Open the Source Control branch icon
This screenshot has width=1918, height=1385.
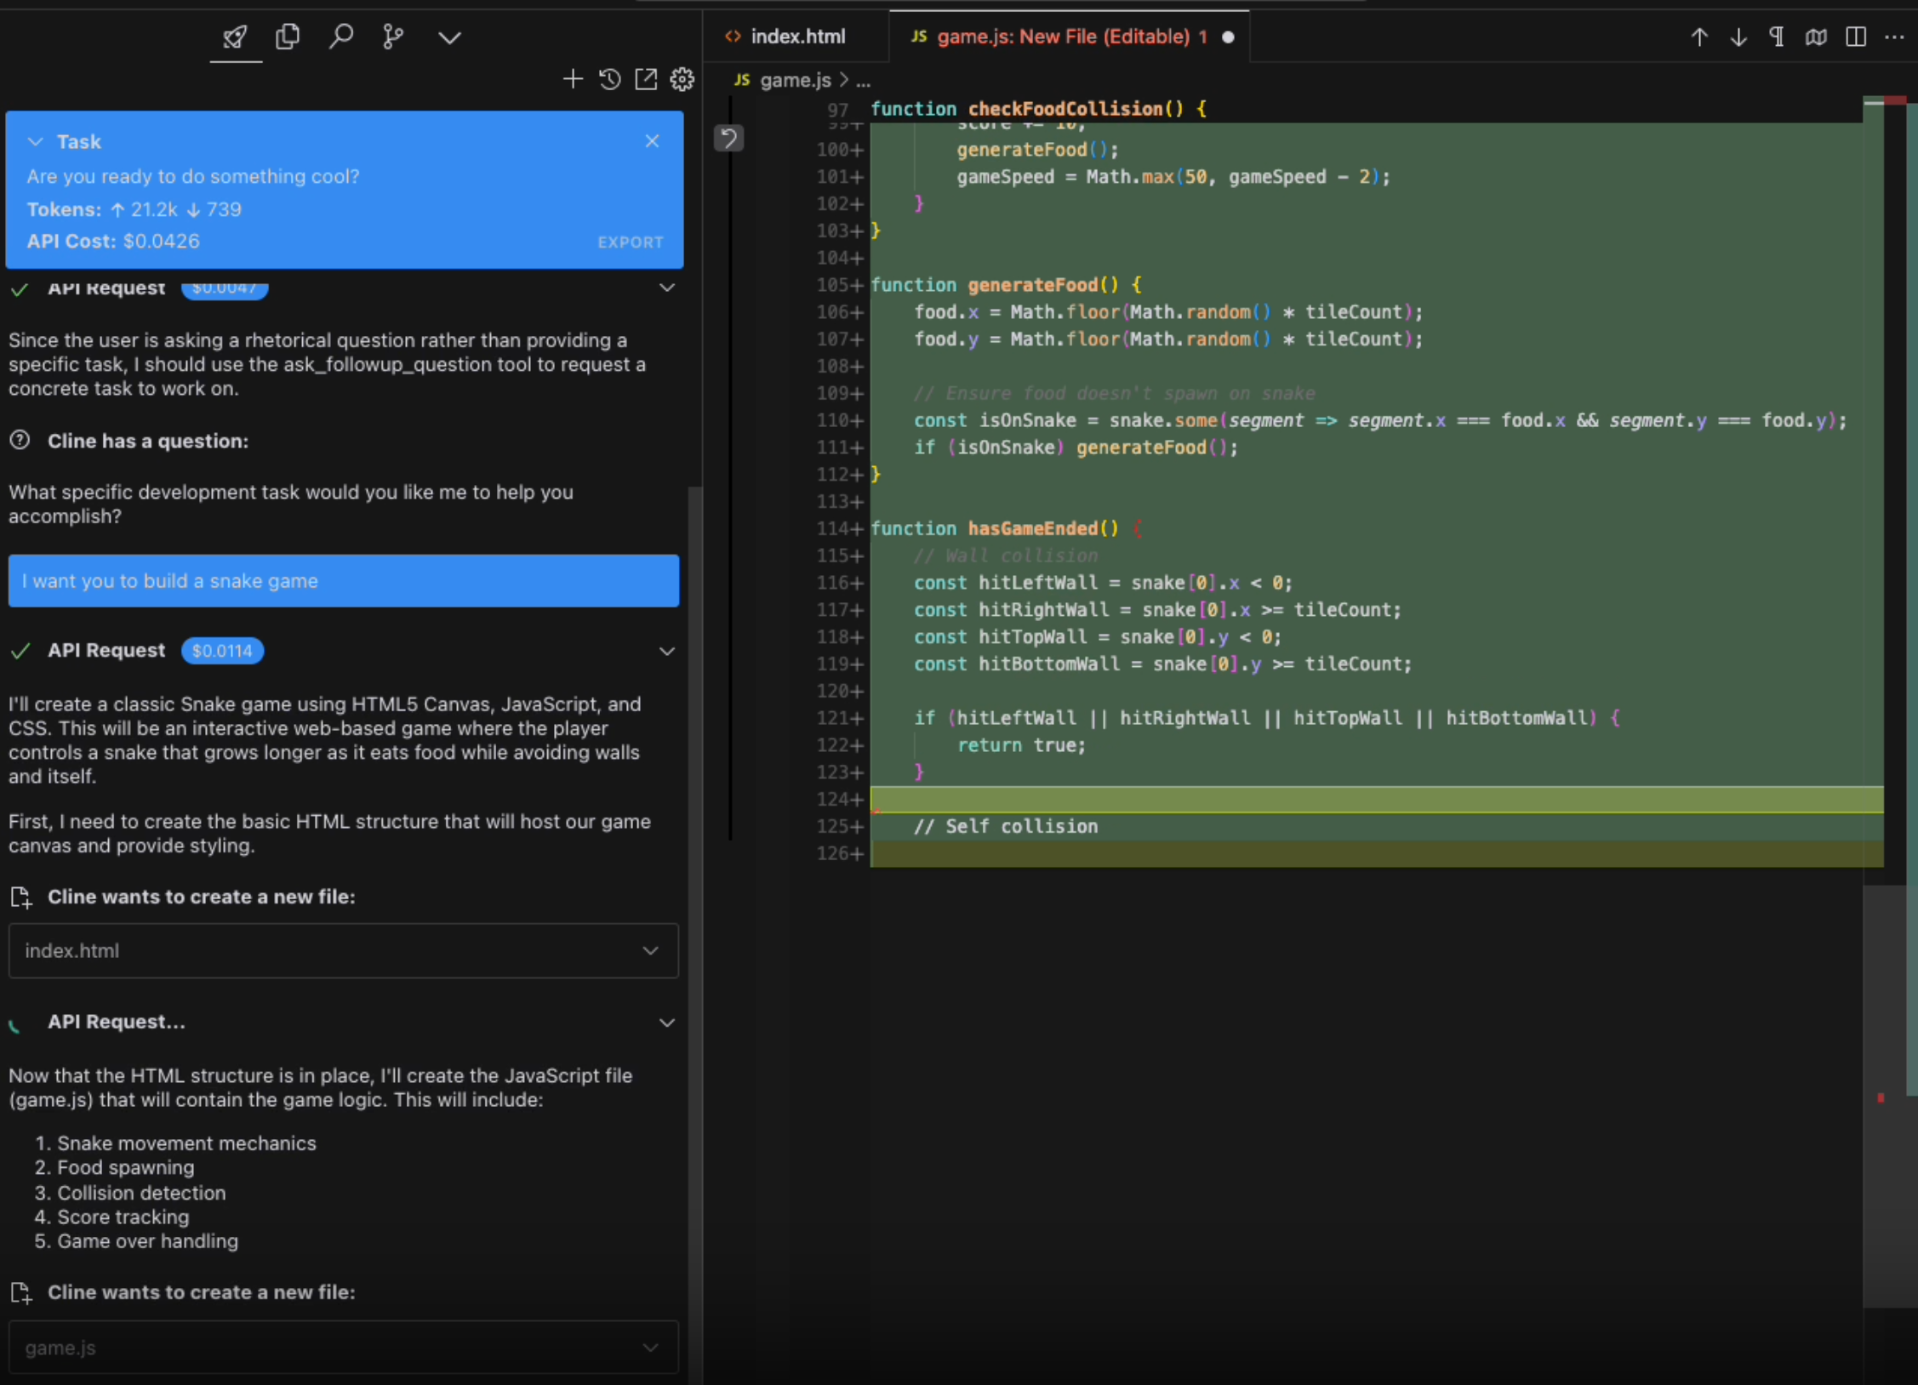coord(393,37)
